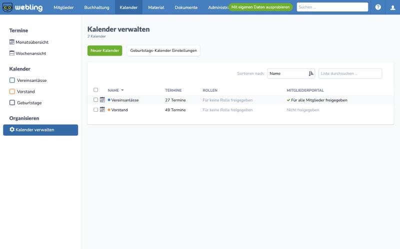Tick the select-all checkbox in table header
This screenshot has width=400, height=249.
(x=95, y=90)
